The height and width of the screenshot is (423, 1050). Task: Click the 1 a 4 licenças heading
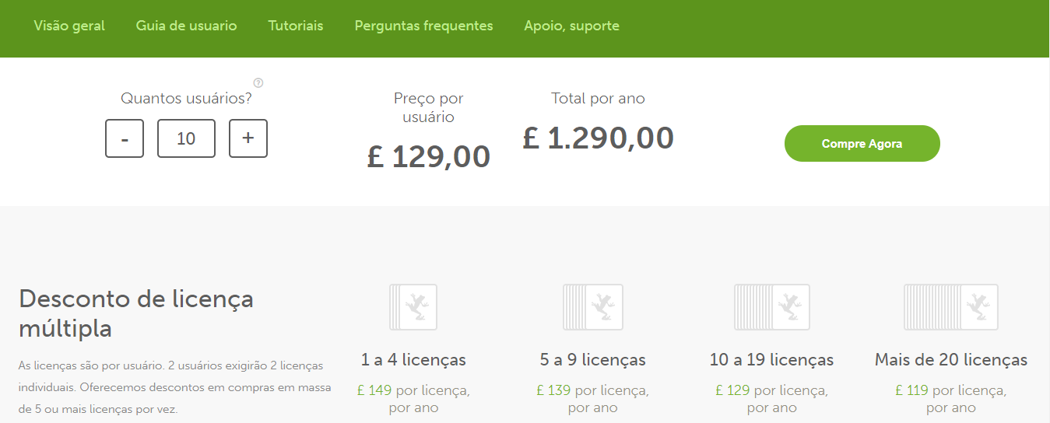(413, 360)
